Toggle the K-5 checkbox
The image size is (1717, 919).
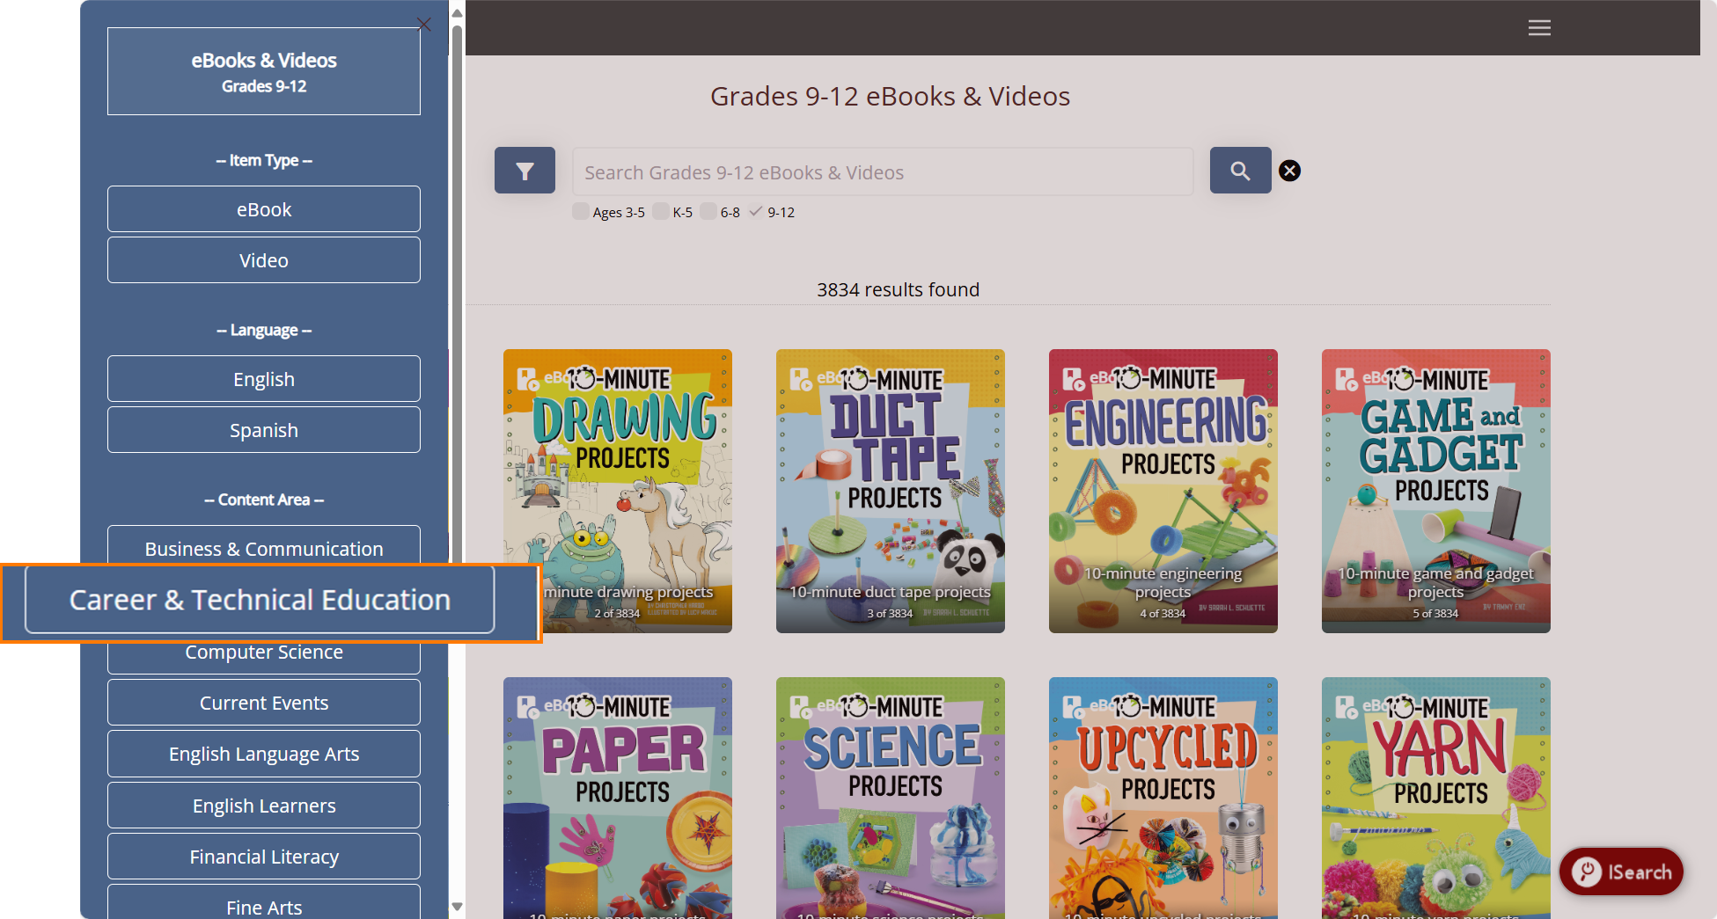(x=661, y=211)
